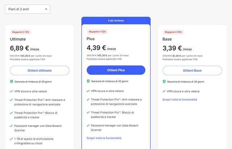232x149 pixels.
Task: Click the Risparmi il 70% badge in Base
Action: 173,32
